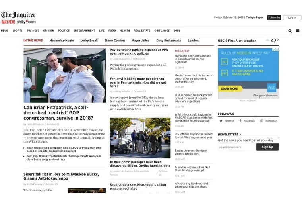Screen dimensions: 302x202
Task: Open the hamburger menu icon
Action: click(297, 31)
